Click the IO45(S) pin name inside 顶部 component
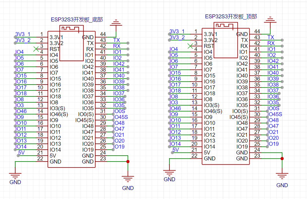This screenshot has height=199, width=307. click(239, 117)
